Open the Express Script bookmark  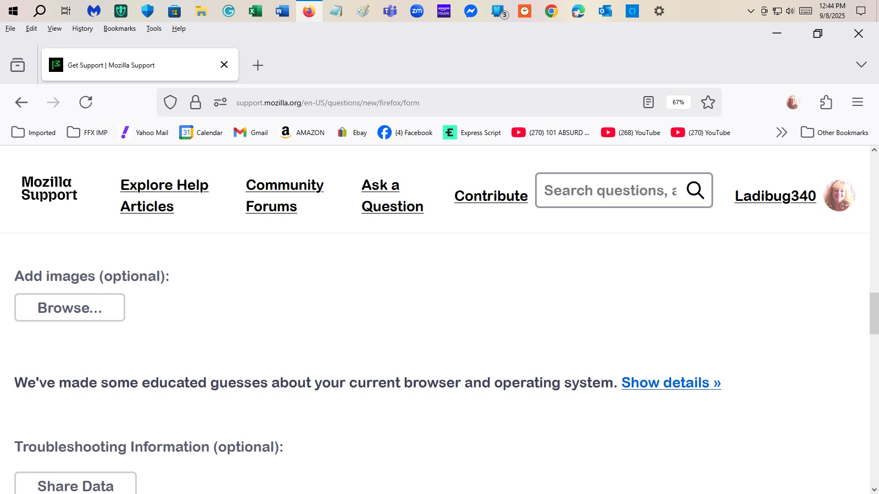click(x=472, y=132)
